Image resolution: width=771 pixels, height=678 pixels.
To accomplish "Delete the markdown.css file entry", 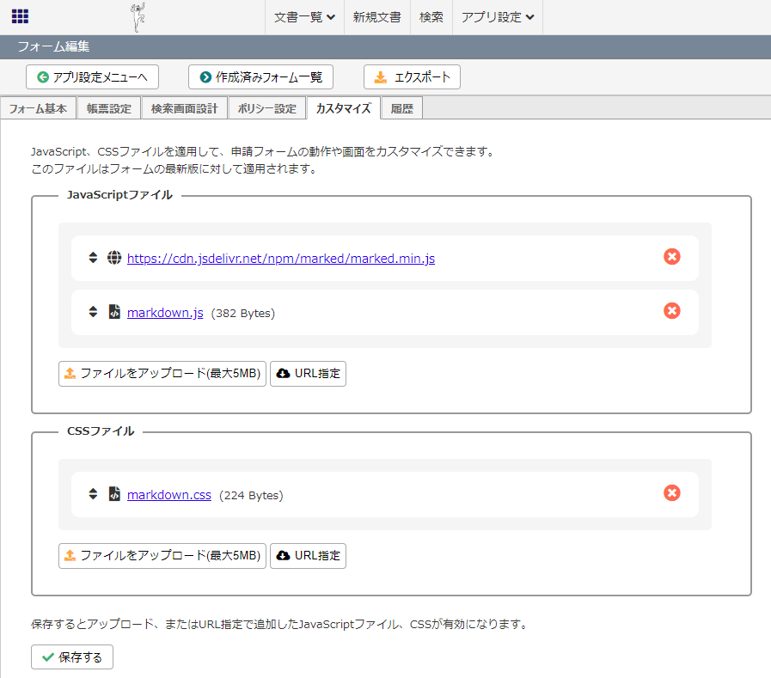I will [x=671, y=492].
